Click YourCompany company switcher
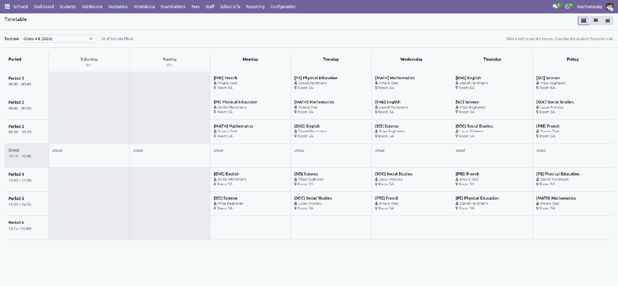Screen dimensions: 618x286 point(589,7)
